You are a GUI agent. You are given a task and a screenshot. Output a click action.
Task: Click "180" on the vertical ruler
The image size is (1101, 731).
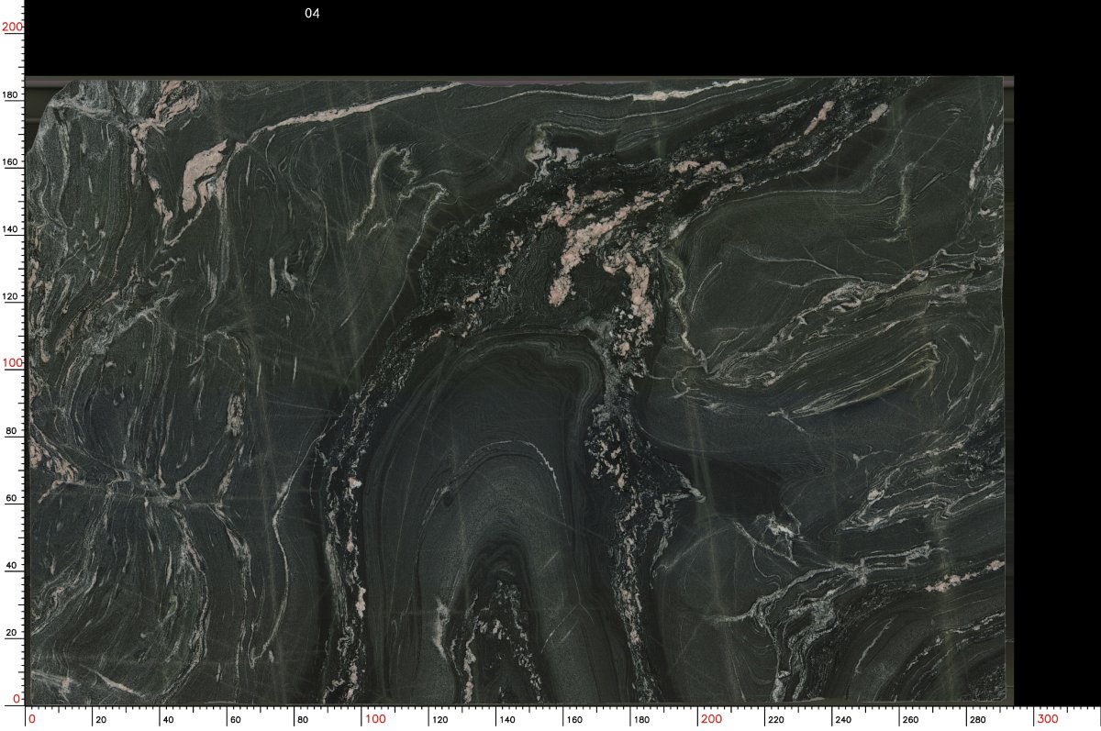12,94
